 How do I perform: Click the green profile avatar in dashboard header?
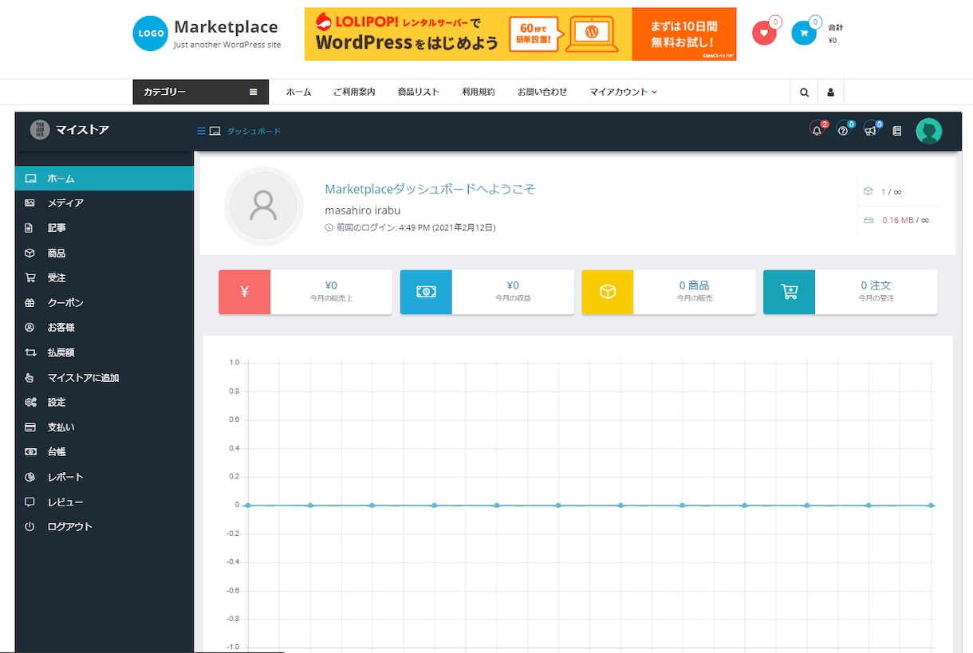[928, 131]
